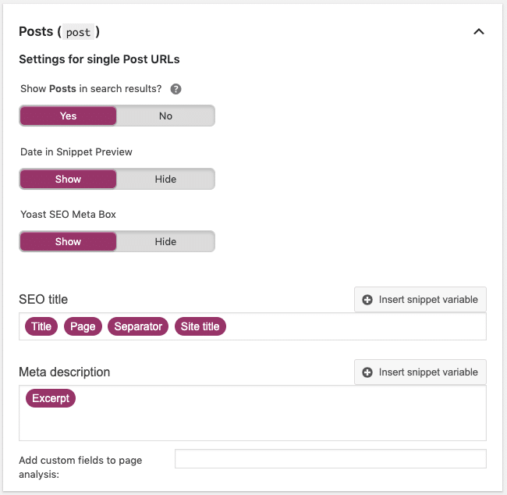Select Show for Yoast SEO Meta Box

(x=68, y=241)
